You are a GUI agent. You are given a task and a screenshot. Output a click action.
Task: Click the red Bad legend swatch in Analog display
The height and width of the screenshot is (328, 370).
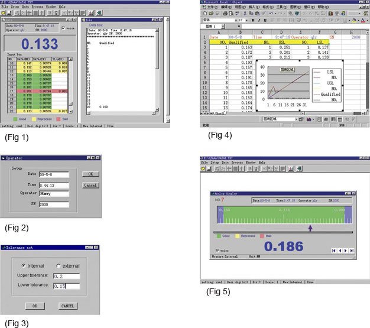(262, 236)
